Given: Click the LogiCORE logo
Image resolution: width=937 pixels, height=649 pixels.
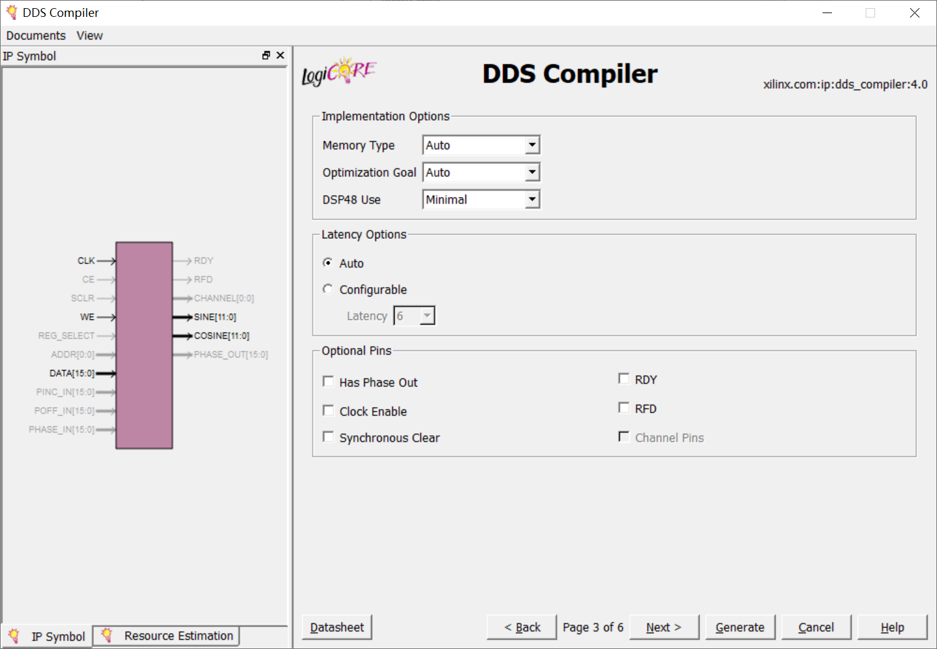Looking at the screenshot, I should [x=339, y=72].
